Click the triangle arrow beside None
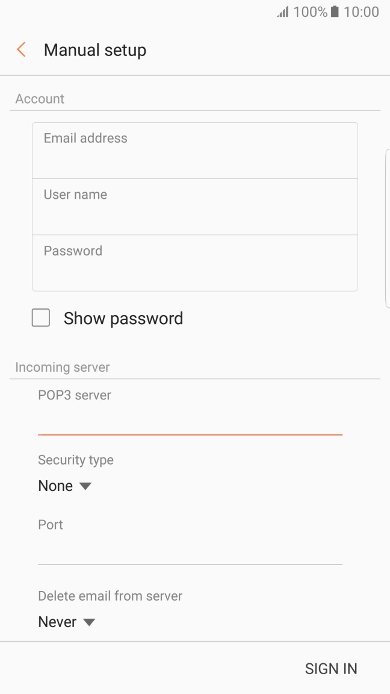Image resolution: width=390 pixels, height=694 pixels. tap(85, 486)
